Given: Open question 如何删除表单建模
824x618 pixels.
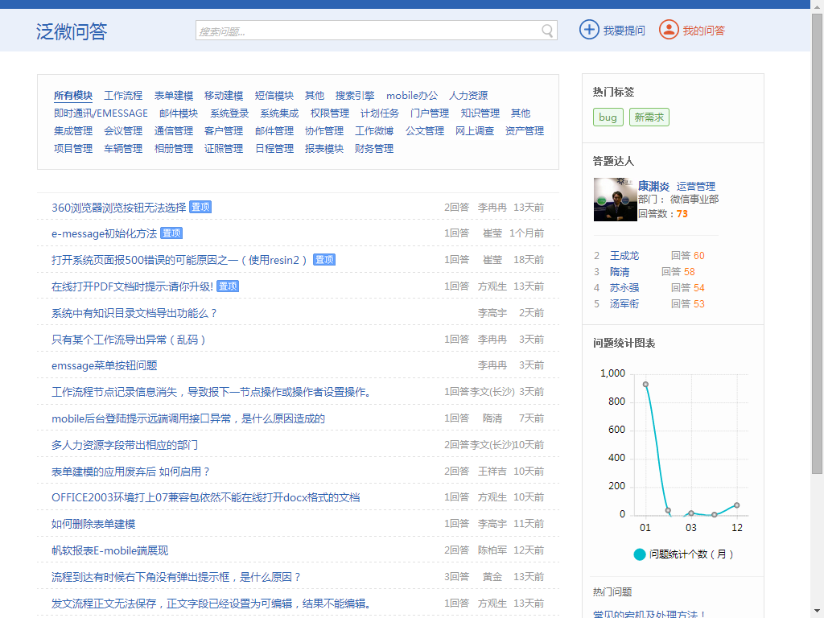Looking at the screenshot, I should (93, 524).
